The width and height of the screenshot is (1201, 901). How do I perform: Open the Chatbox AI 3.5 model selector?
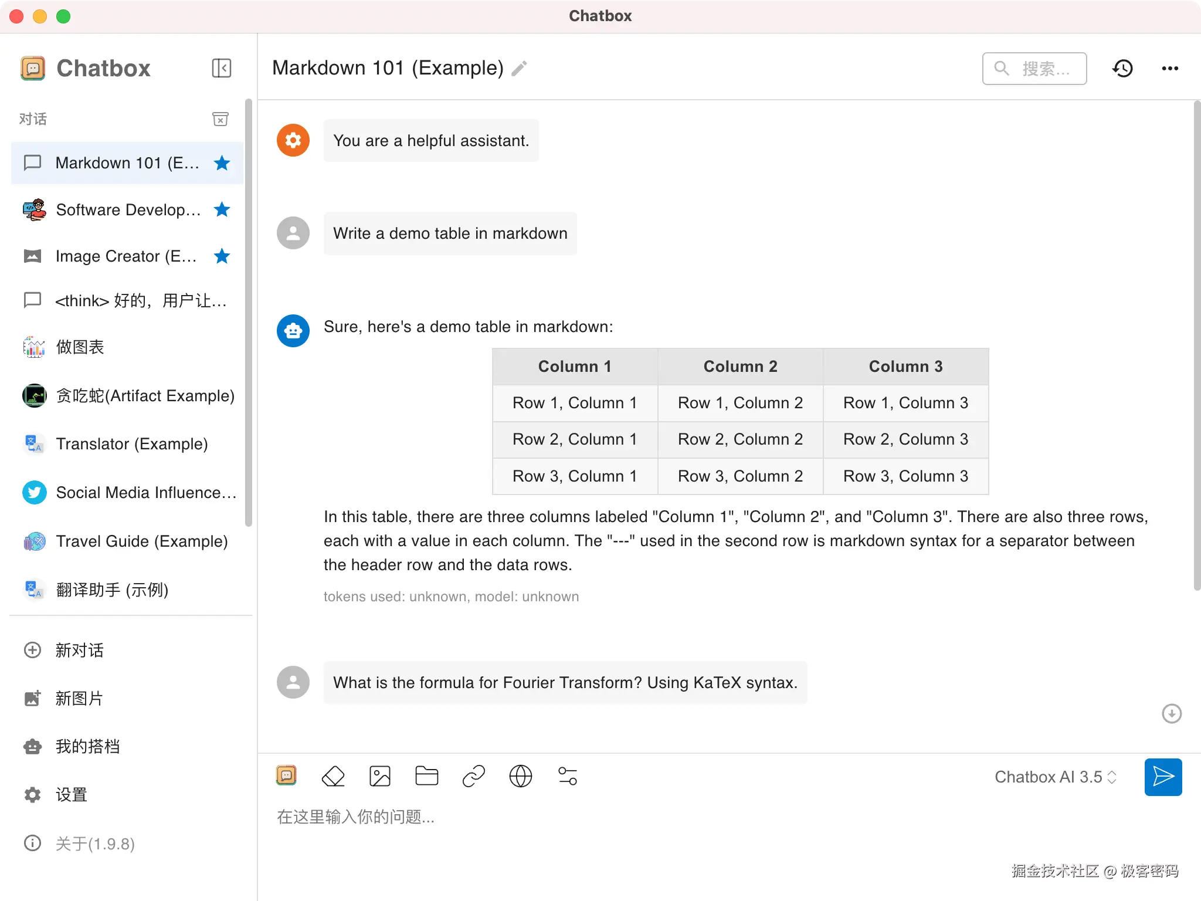pos(1055,777)
